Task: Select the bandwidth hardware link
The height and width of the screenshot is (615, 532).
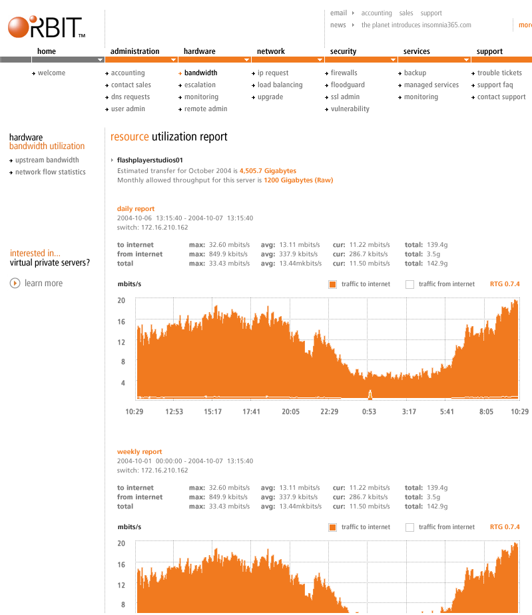Action: coord(201,73)
